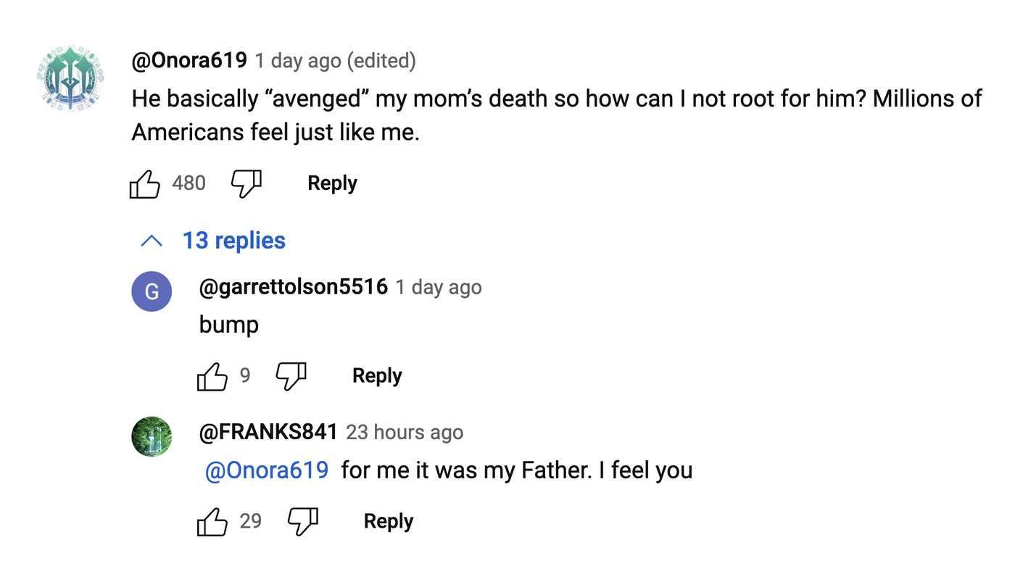Open FRANKS841's green profile picture
Viewport: 1015px width, 561px height.
pyautogui.click(x=152, y=436)
